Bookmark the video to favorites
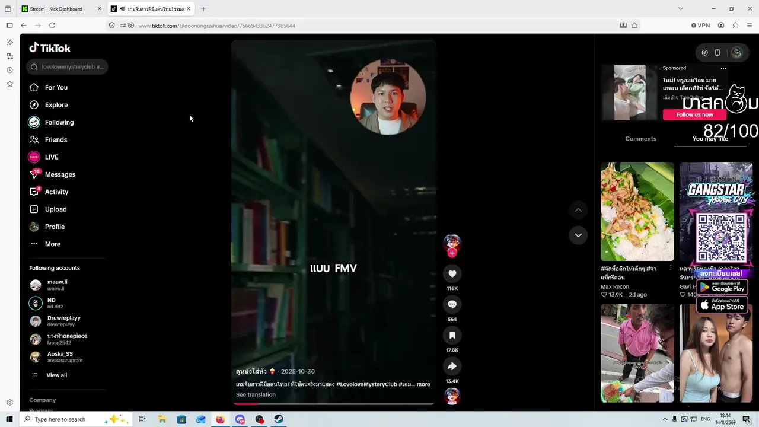The width and height of the screenshot is (759, 427). click(x=452, y=335)
